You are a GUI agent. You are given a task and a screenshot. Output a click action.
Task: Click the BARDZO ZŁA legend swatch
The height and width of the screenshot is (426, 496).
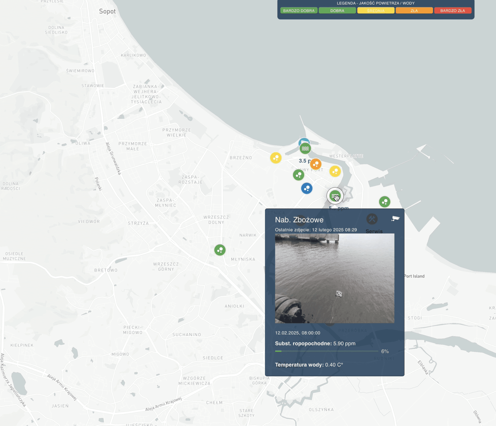[453, 11]
